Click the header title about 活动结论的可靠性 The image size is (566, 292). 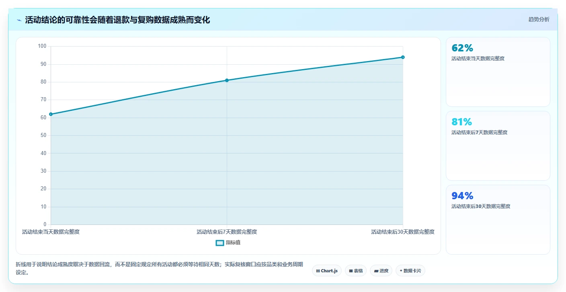coord(117,20)
